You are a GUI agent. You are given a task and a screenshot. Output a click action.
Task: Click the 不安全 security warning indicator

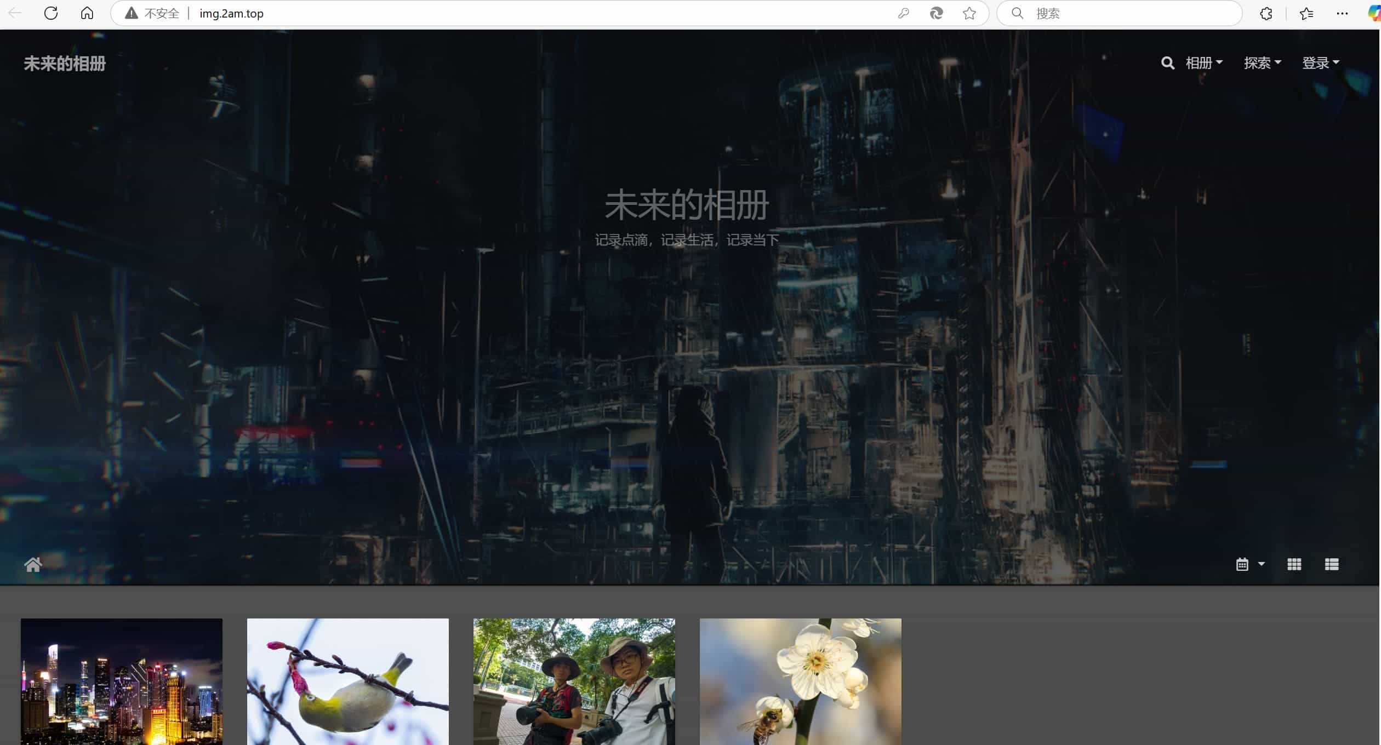(152, 13)
